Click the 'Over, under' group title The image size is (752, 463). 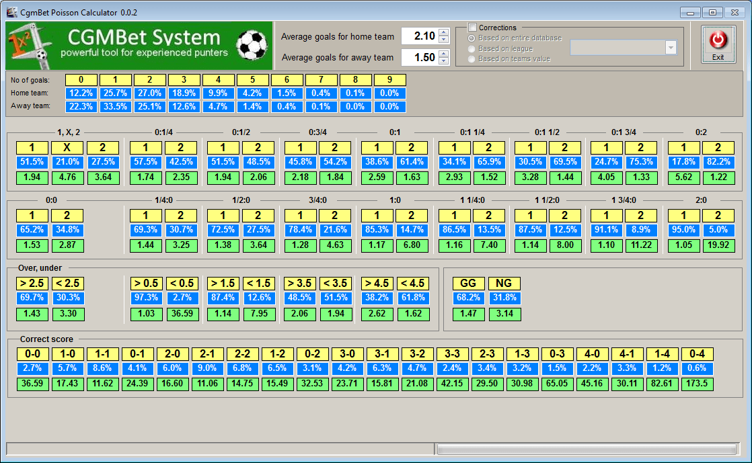[x=40, y=268]
